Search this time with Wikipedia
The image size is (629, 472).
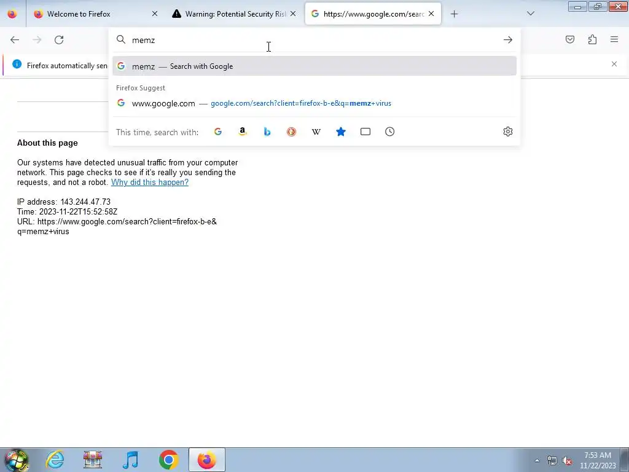[x=316, y=132]
